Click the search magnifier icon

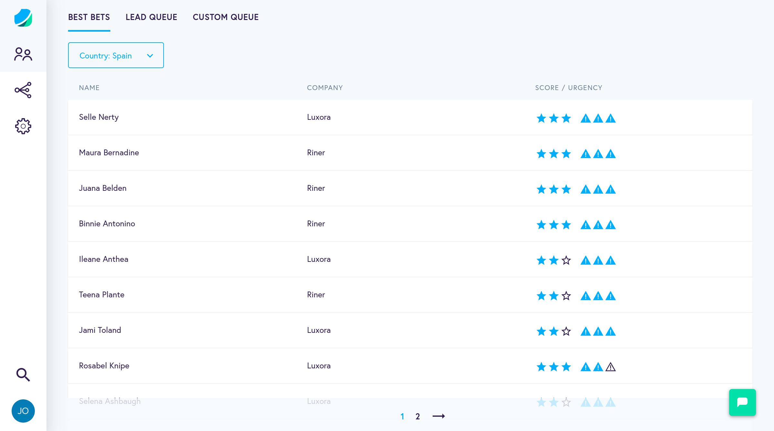click(x=23, y=375)
